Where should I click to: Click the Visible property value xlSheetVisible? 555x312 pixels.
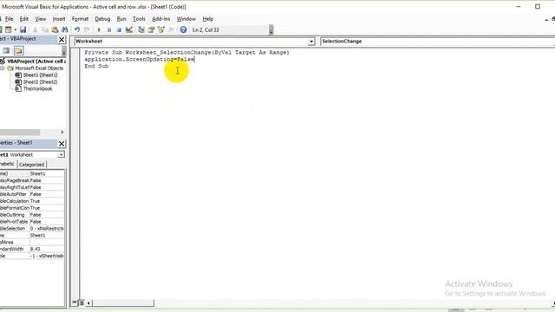coord(47,256)
